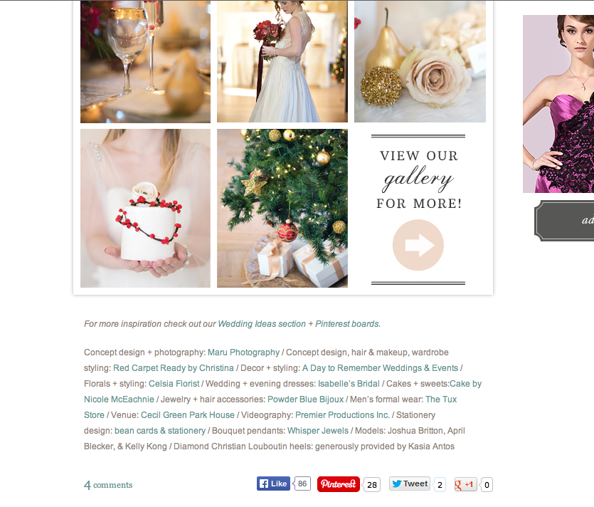Click the red Pinterest pin button
The image size is (594, 507).
point(339,484)
